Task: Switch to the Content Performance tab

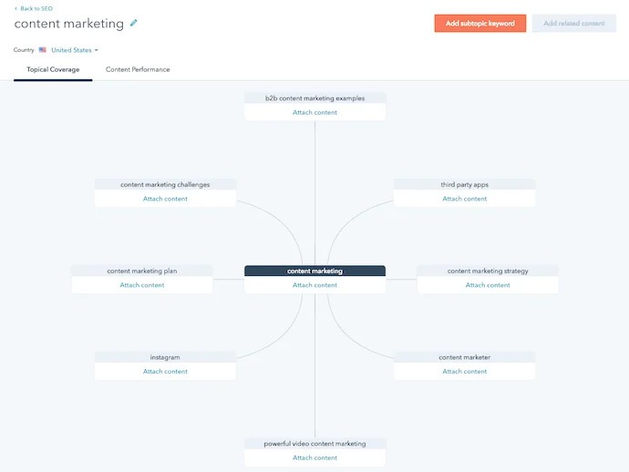Action: 138,69
